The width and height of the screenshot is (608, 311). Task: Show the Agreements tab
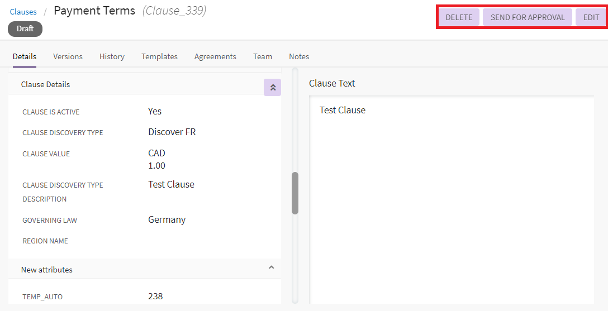[215, 56]
